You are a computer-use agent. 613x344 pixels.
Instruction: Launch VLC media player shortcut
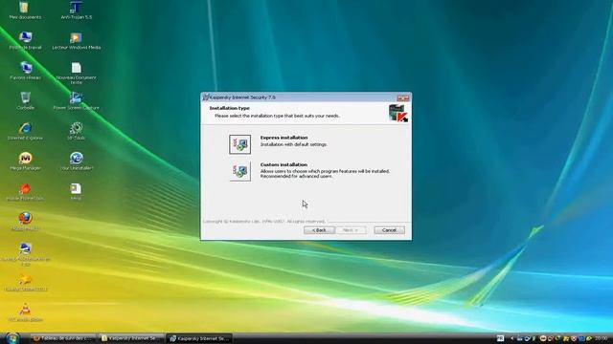(x=25, y=312)
